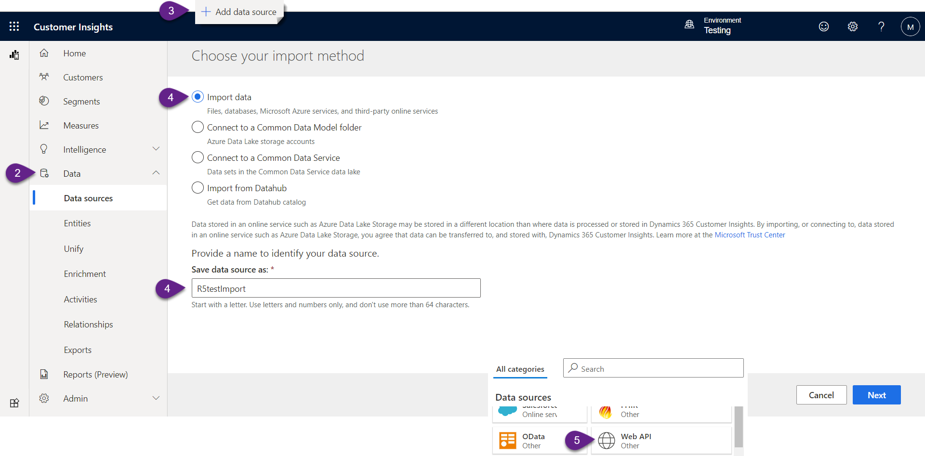Click the Salesforce cloud icon
Image resolution: width=925 pixels, height=456 pixels.
[x=507, y=411]
